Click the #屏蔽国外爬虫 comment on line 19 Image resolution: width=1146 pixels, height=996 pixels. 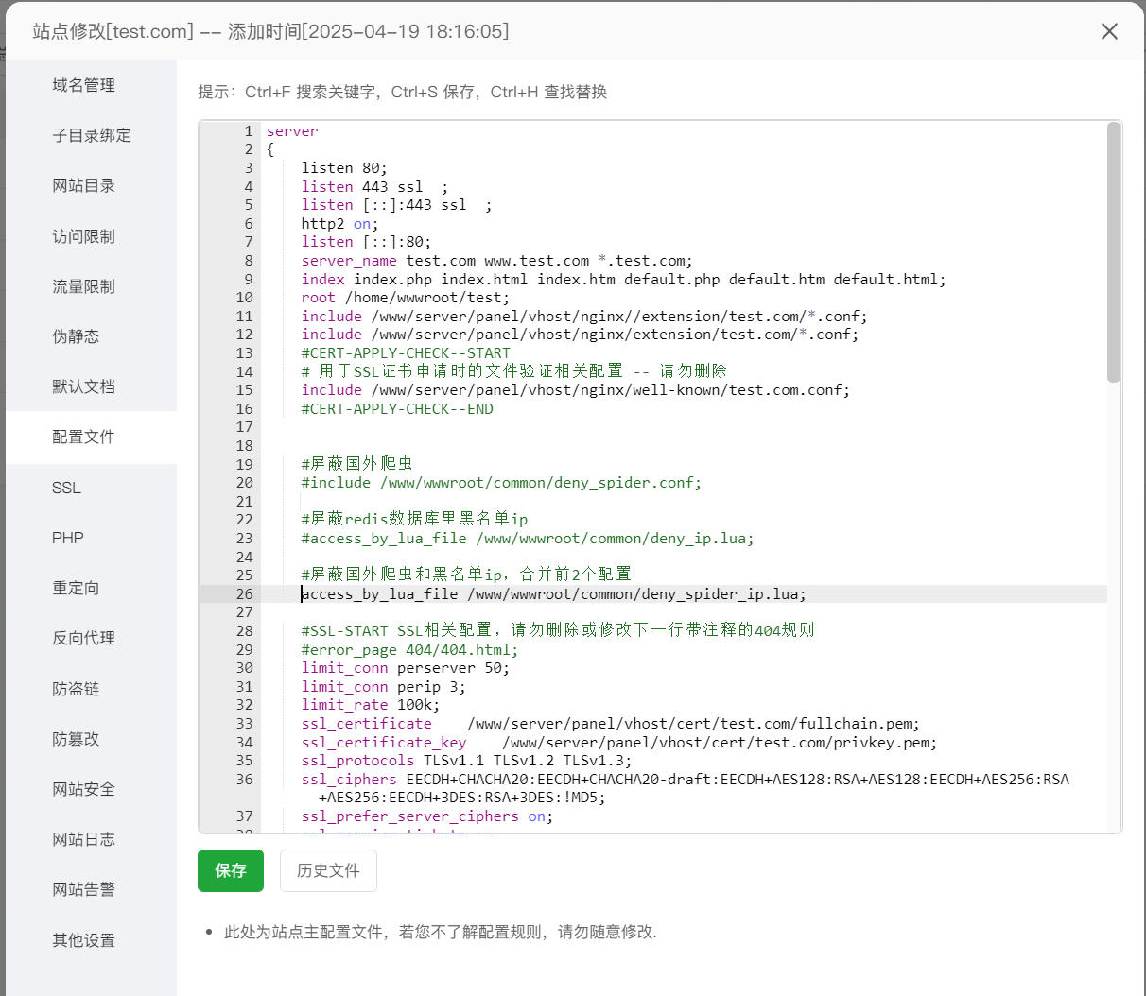(357, 464)
